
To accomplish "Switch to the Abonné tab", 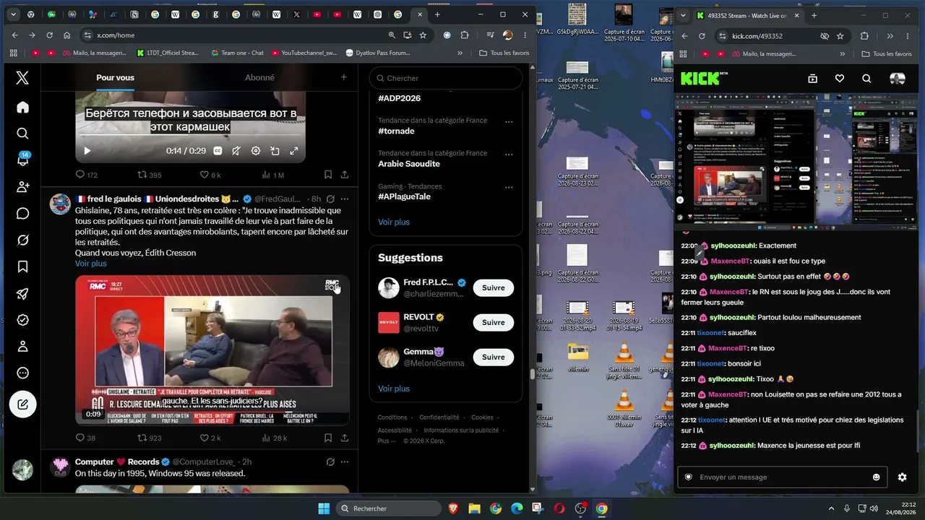I will (259, 77).
